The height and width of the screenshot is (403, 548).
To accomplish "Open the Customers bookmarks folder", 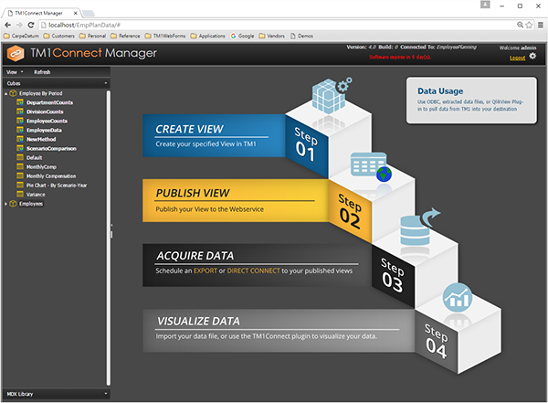I will click(59, 36).
